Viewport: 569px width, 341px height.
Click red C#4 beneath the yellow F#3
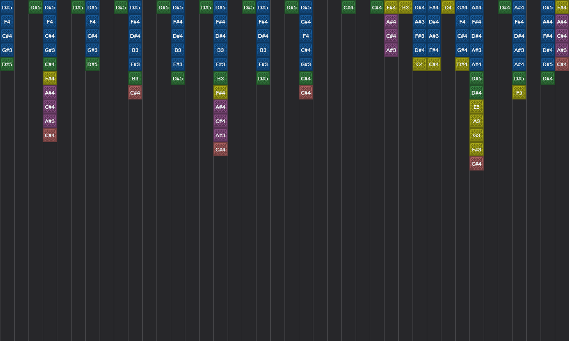pyautogui.click(x=477, y=164)
